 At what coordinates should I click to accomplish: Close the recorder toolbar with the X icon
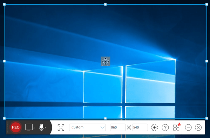pyautogui.click(x=198, y=127)
